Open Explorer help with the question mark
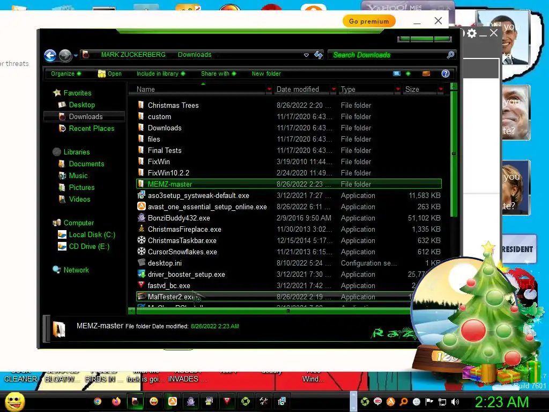 click(x=446, y=73)
